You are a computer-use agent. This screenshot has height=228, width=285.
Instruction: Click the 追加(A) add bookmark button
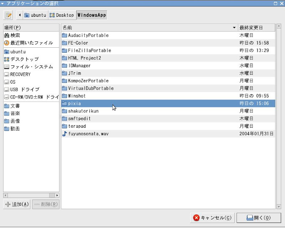17,205
